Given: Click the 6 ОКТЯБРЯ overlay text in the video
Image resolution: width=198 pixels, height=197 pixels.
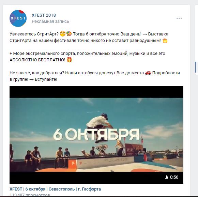Looking at the screenshot, I should tap(96, 135).
